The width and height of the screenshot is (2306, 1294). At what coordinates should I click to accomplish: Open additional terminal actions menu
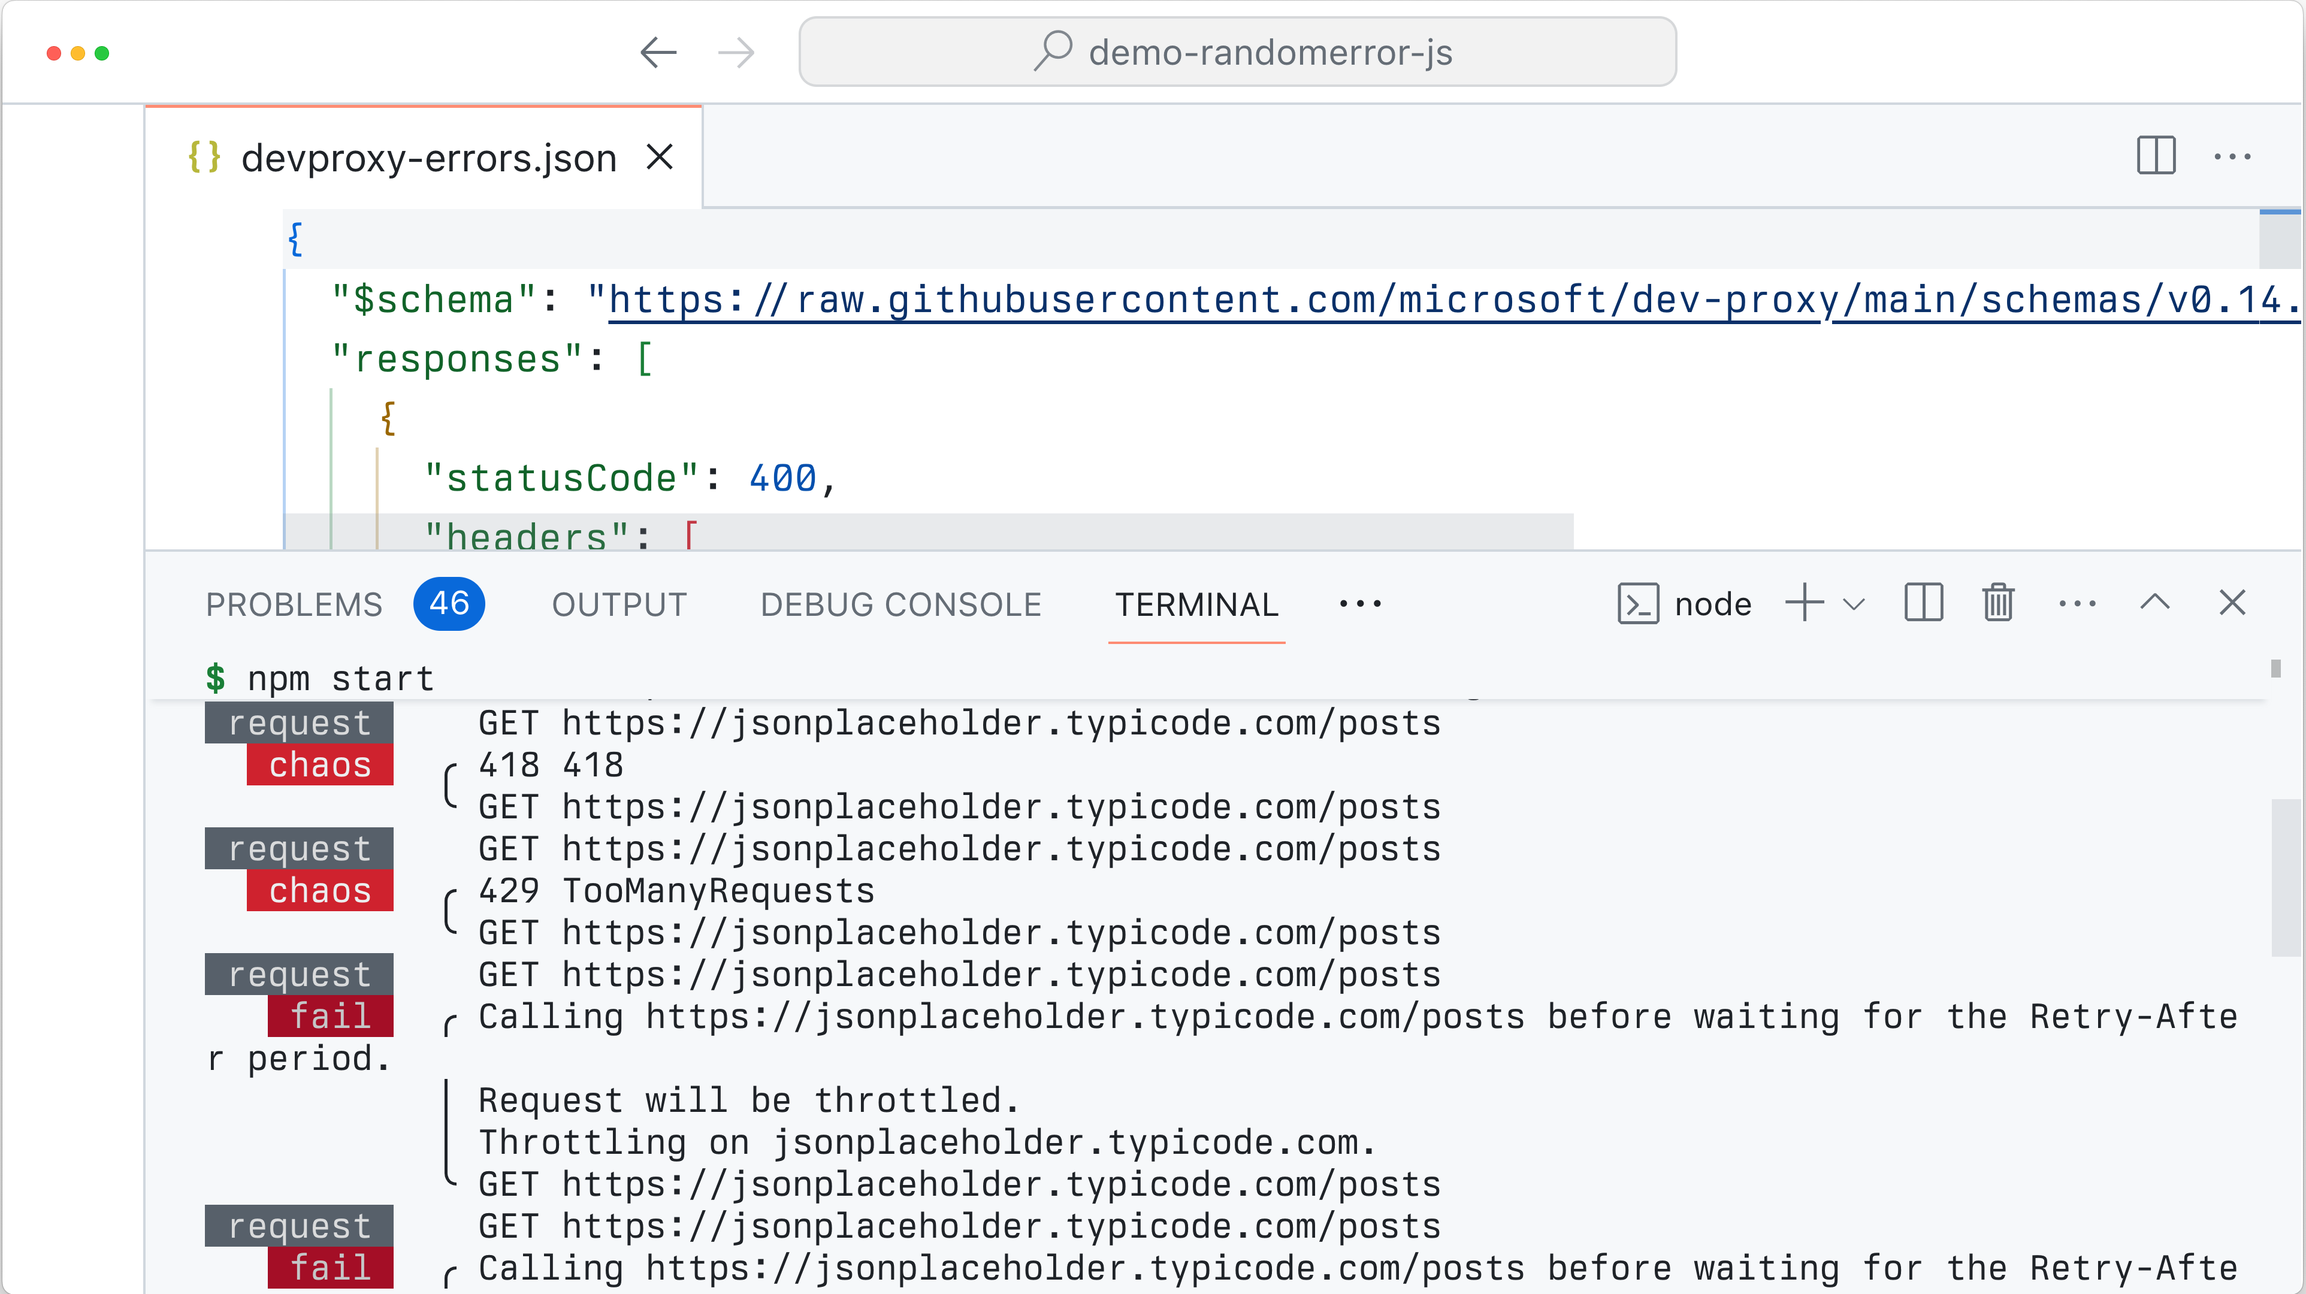click(x=2078, y=603)
